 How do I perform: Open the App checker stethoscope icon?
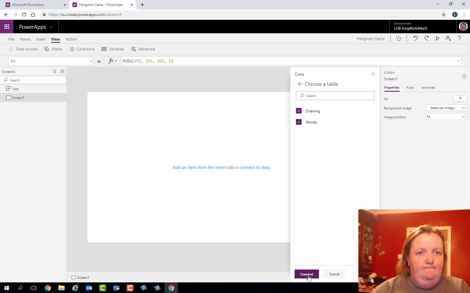coord(399,39)
